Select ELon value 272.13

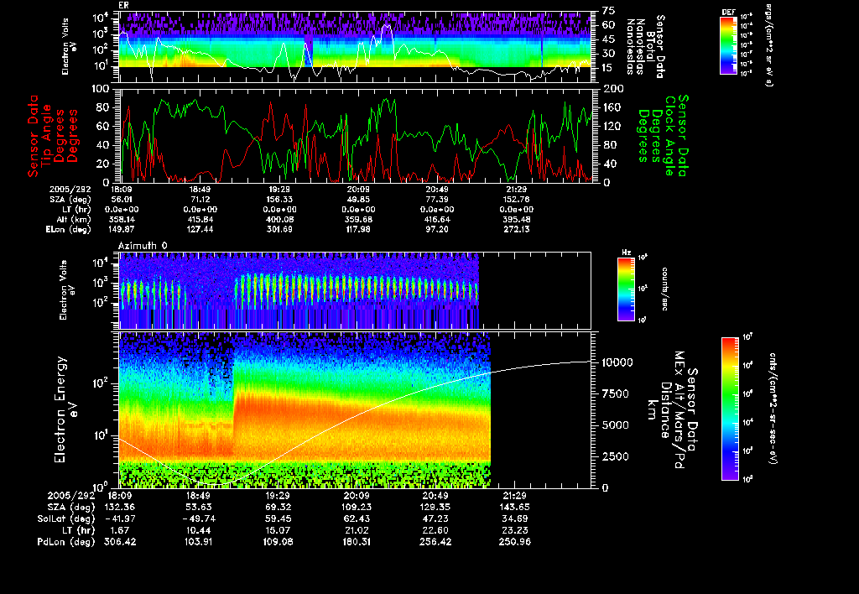click(516, 230)
